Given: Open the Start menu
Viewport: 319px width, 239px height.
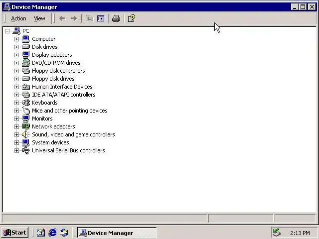Looking at the screenshot, I should point(14,233).
